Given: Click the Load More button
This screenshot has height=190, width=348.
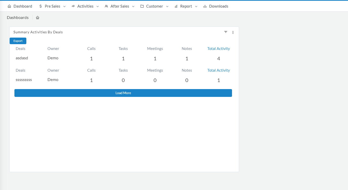Looking at the screenshot, I should tap(123, 93).
